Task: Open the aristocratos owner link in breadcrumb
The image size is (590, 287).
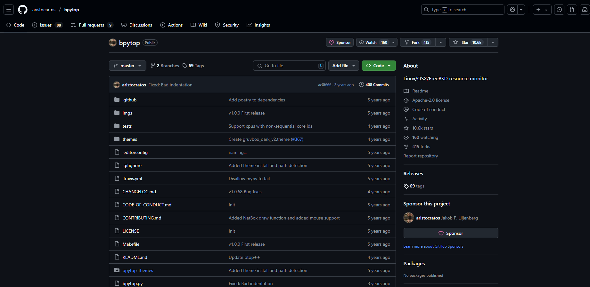Action: tap(44, 10)
